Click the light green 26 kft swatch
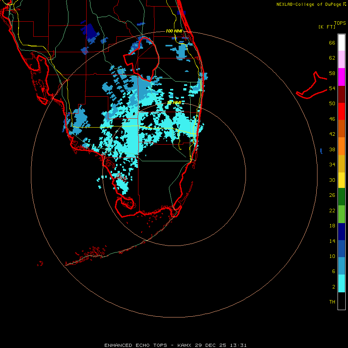 click(x=341, y=214)
